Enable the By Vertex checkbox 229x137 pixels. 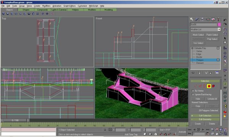click(193, 91)
